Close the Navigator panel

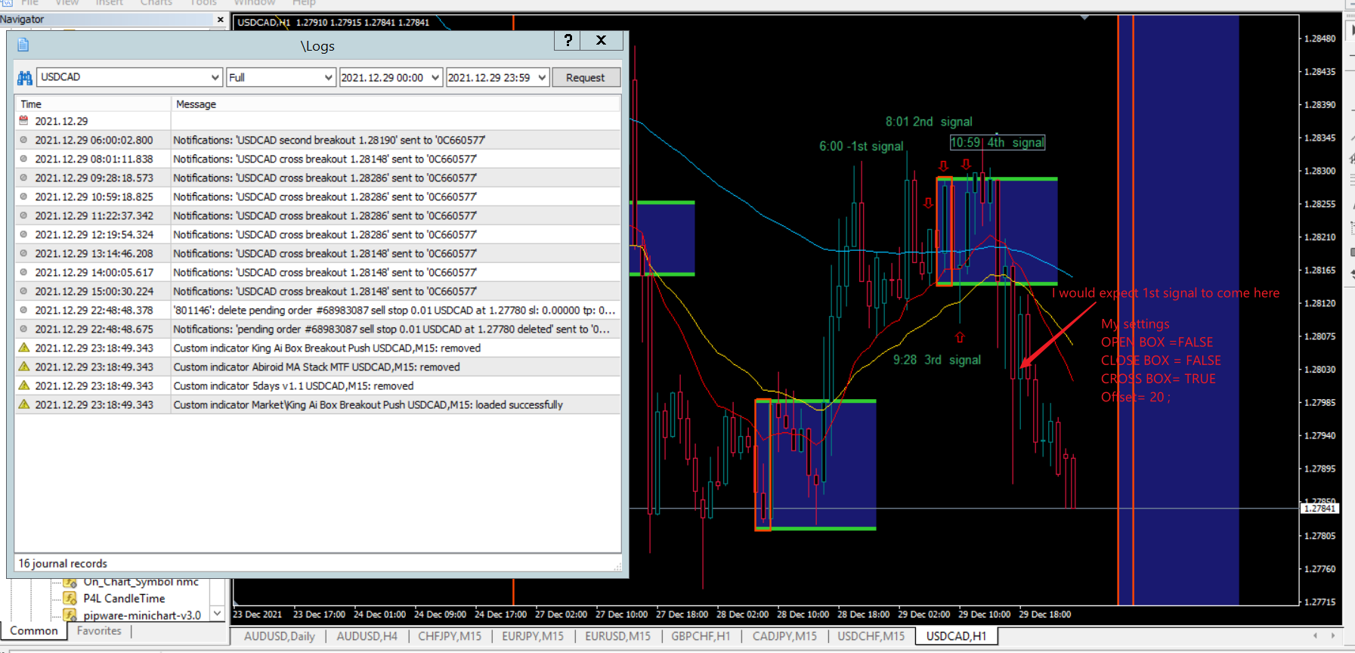tap(220, 20)
